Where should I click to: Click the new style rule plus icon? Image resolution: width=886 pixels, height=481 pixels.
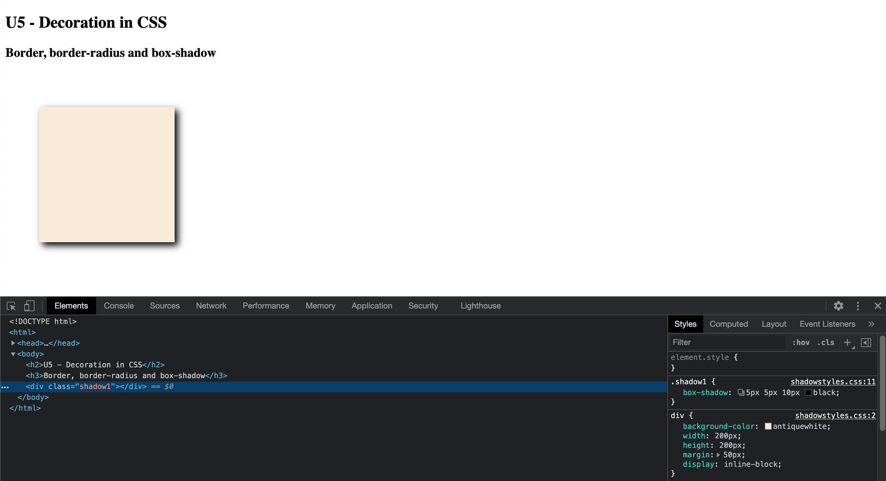848,343
